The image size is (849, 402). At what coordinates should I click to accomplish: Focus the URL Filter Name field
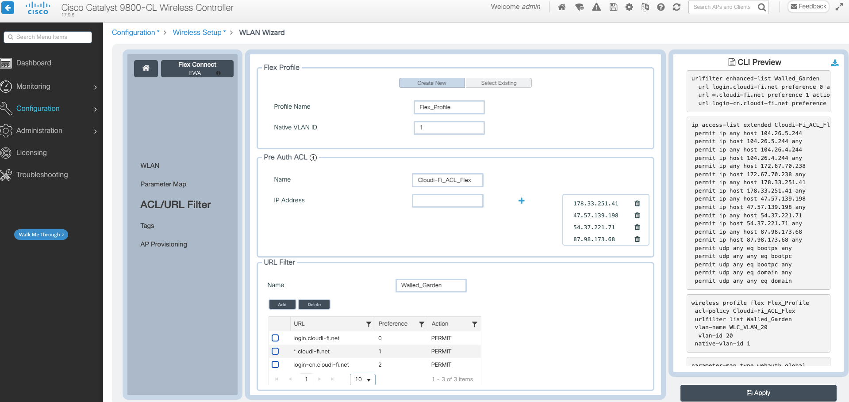point(431,285)
